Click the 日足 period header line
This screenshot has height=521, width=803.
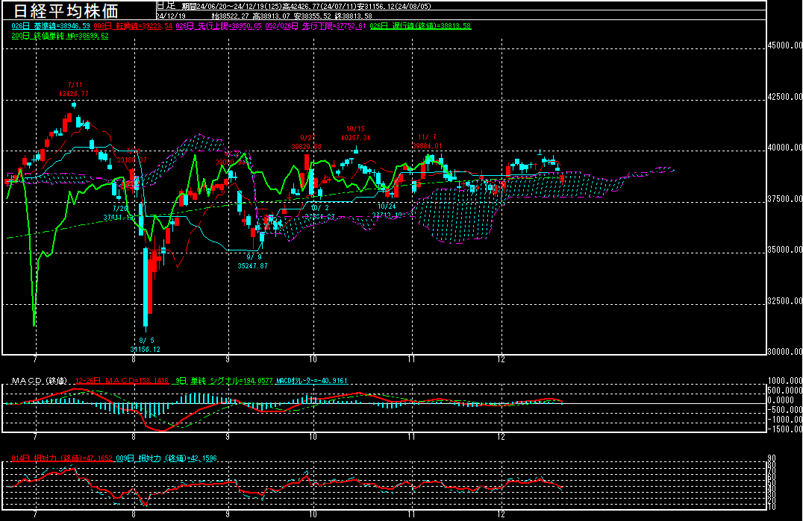pos(295,6)
